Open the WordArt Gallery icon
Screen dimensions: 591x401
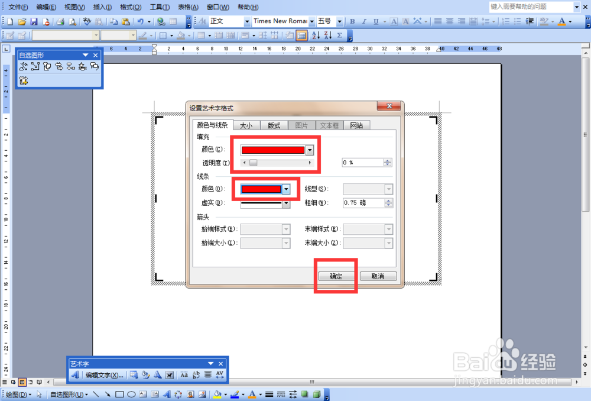[x=135, y=375]
